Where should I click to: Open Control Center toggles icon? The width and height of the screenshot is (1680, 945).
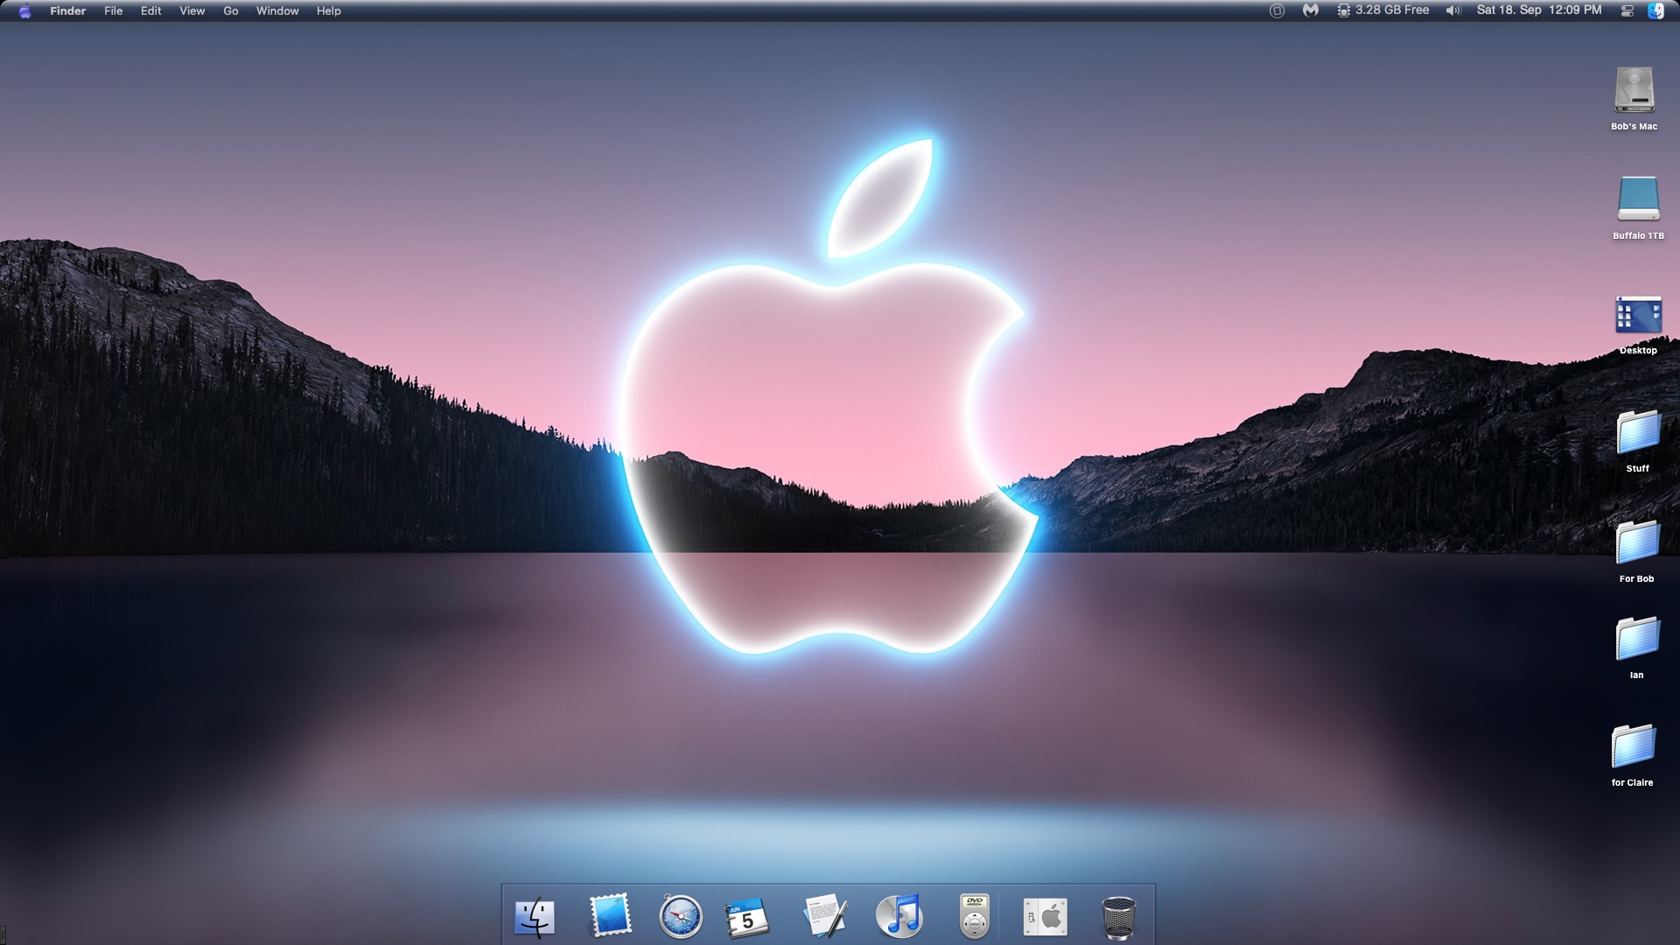coord(1627,10)
